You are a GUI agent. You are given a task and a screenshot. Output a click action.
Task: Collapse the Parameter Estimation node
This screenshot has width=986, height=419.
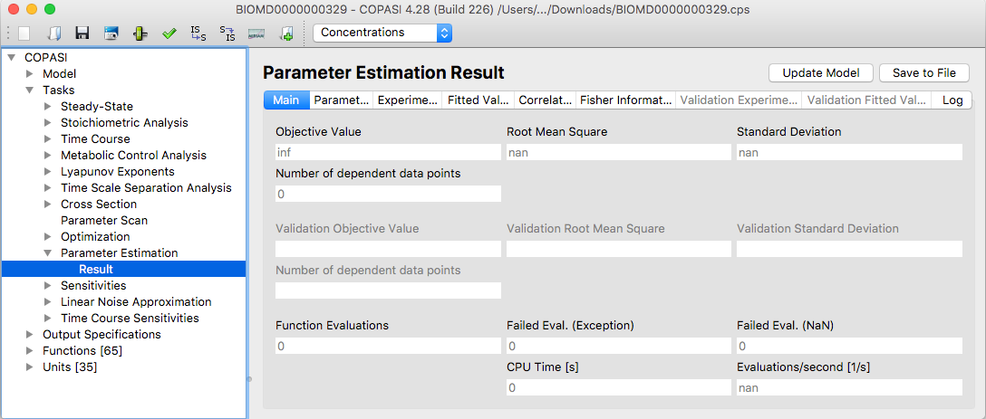(47, 253)
